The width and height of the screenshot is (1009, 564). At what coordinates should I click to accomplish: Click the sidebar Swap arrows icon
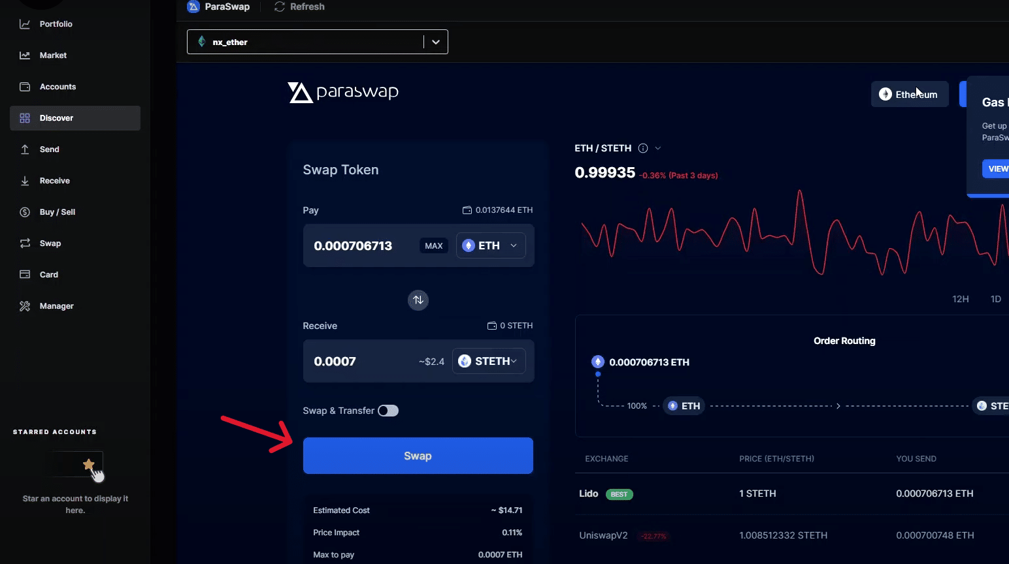pos(25,243)
